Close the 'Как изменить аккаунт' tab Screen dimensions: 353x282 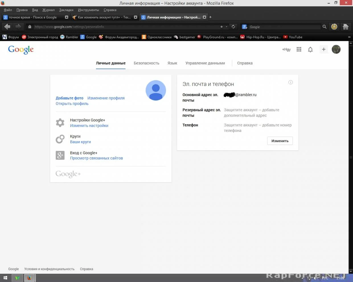136,17
